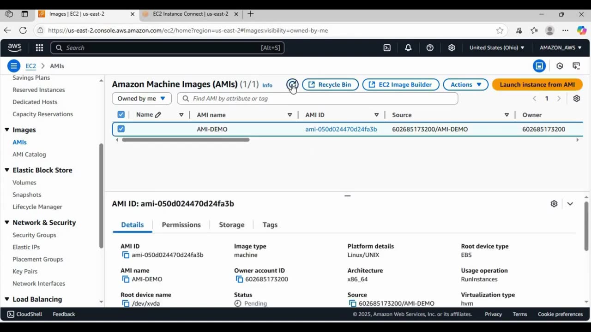The image size is (591, 332).
Task: Copy the AMI ID value in details
Action: point(126,255)
